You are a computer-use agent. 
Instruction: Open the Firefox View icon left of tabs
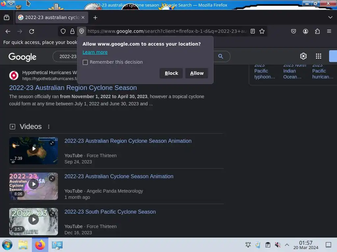(x=7, y=17)
